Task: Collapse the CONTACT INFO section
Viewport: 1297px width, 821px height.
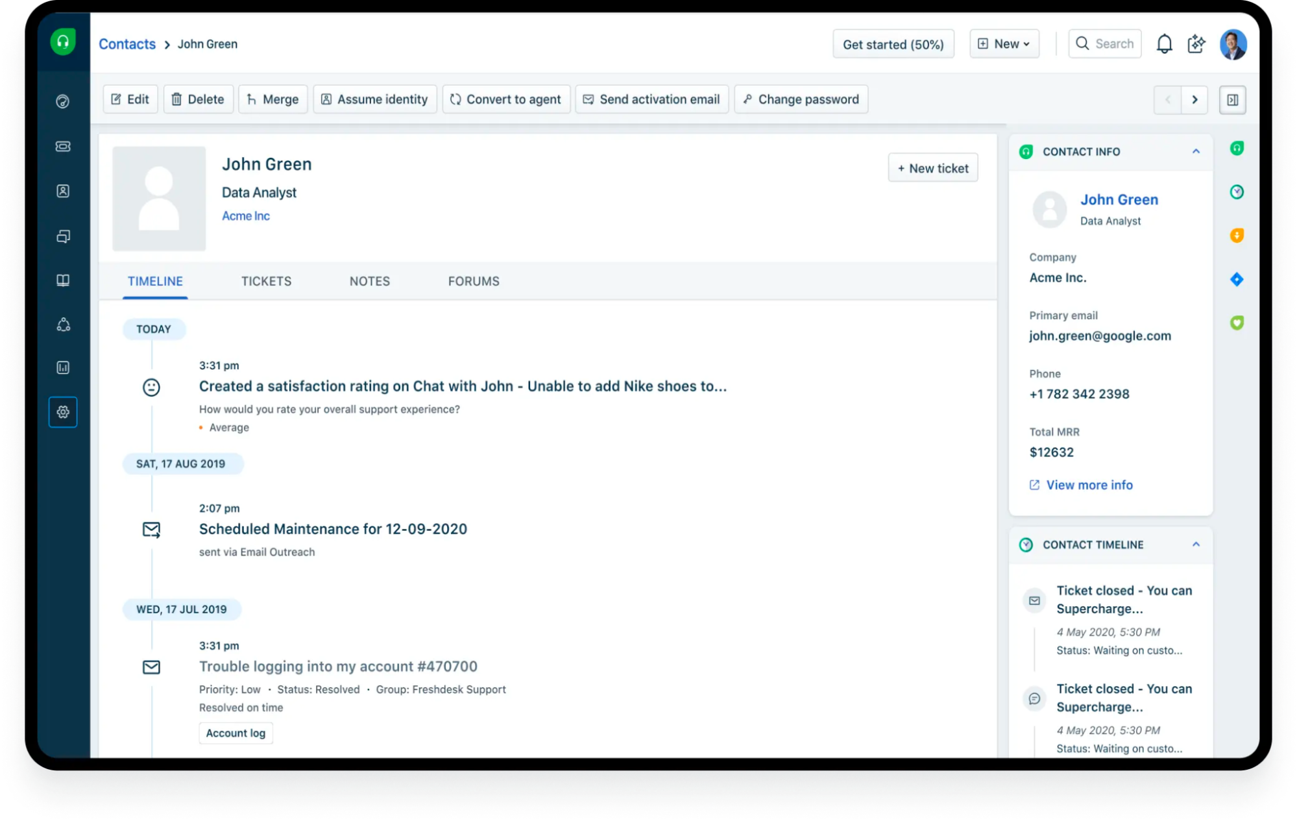Action: point(1196,151)
